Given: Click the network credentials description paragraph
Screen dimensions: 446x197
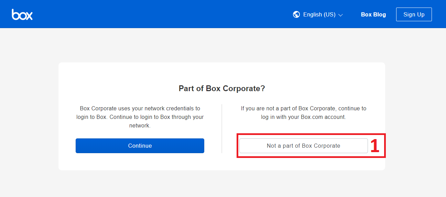Looking at the screenshot, I should click(140, 117).
